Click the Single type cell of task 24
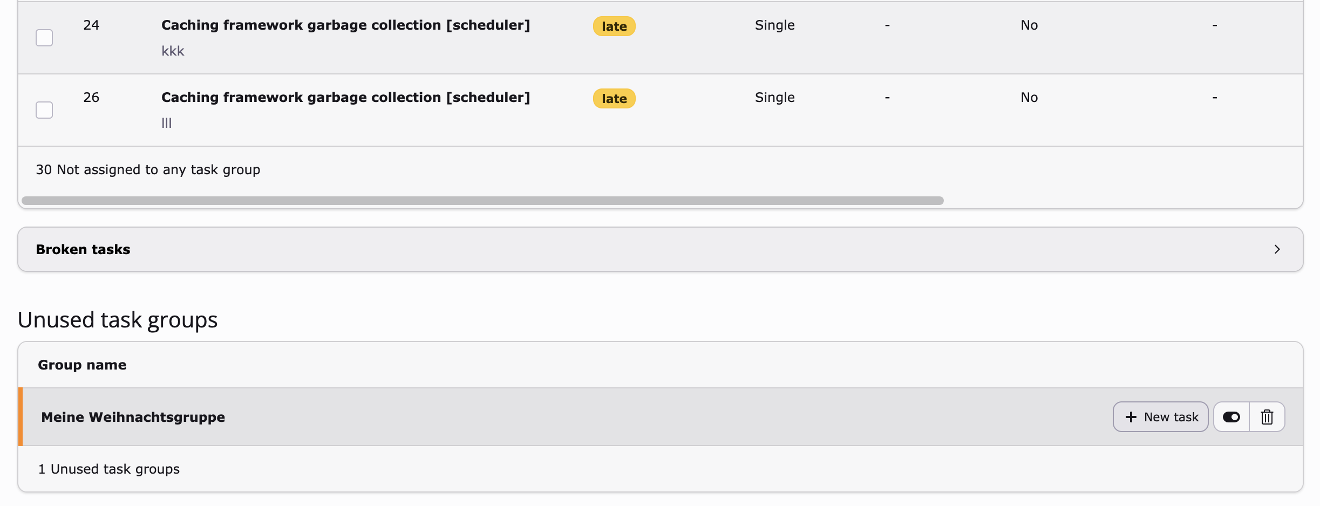This screenshot has height=506, width=1320. 774,25
